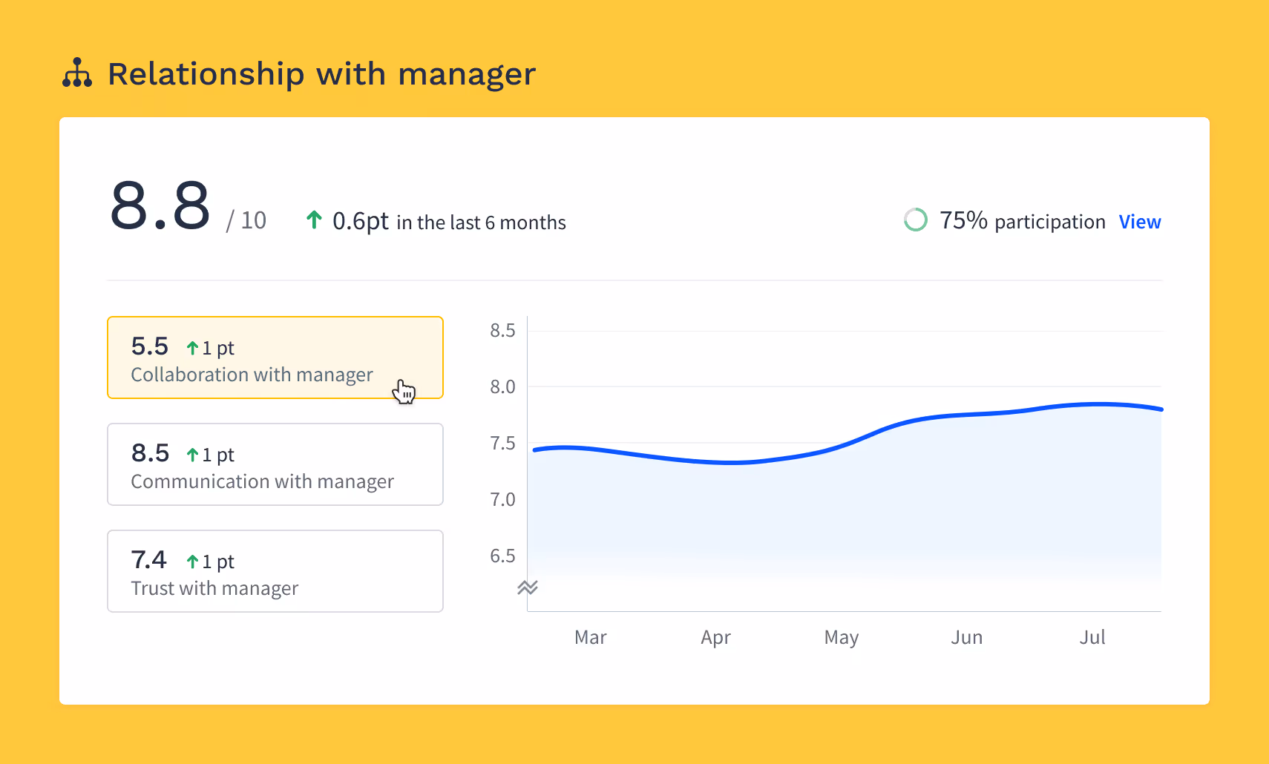Screen dimensions: 1269x764
Task: Select the Mar label on the chart axis
Action: pyautogui.click(x=590, y=636)
